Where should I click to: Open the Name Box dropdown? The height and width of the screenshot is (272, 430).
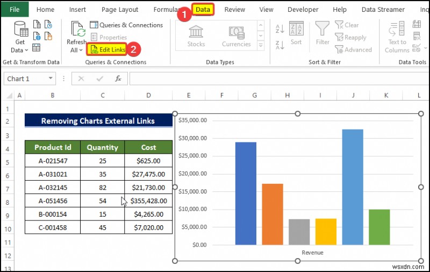pos(51,78)
